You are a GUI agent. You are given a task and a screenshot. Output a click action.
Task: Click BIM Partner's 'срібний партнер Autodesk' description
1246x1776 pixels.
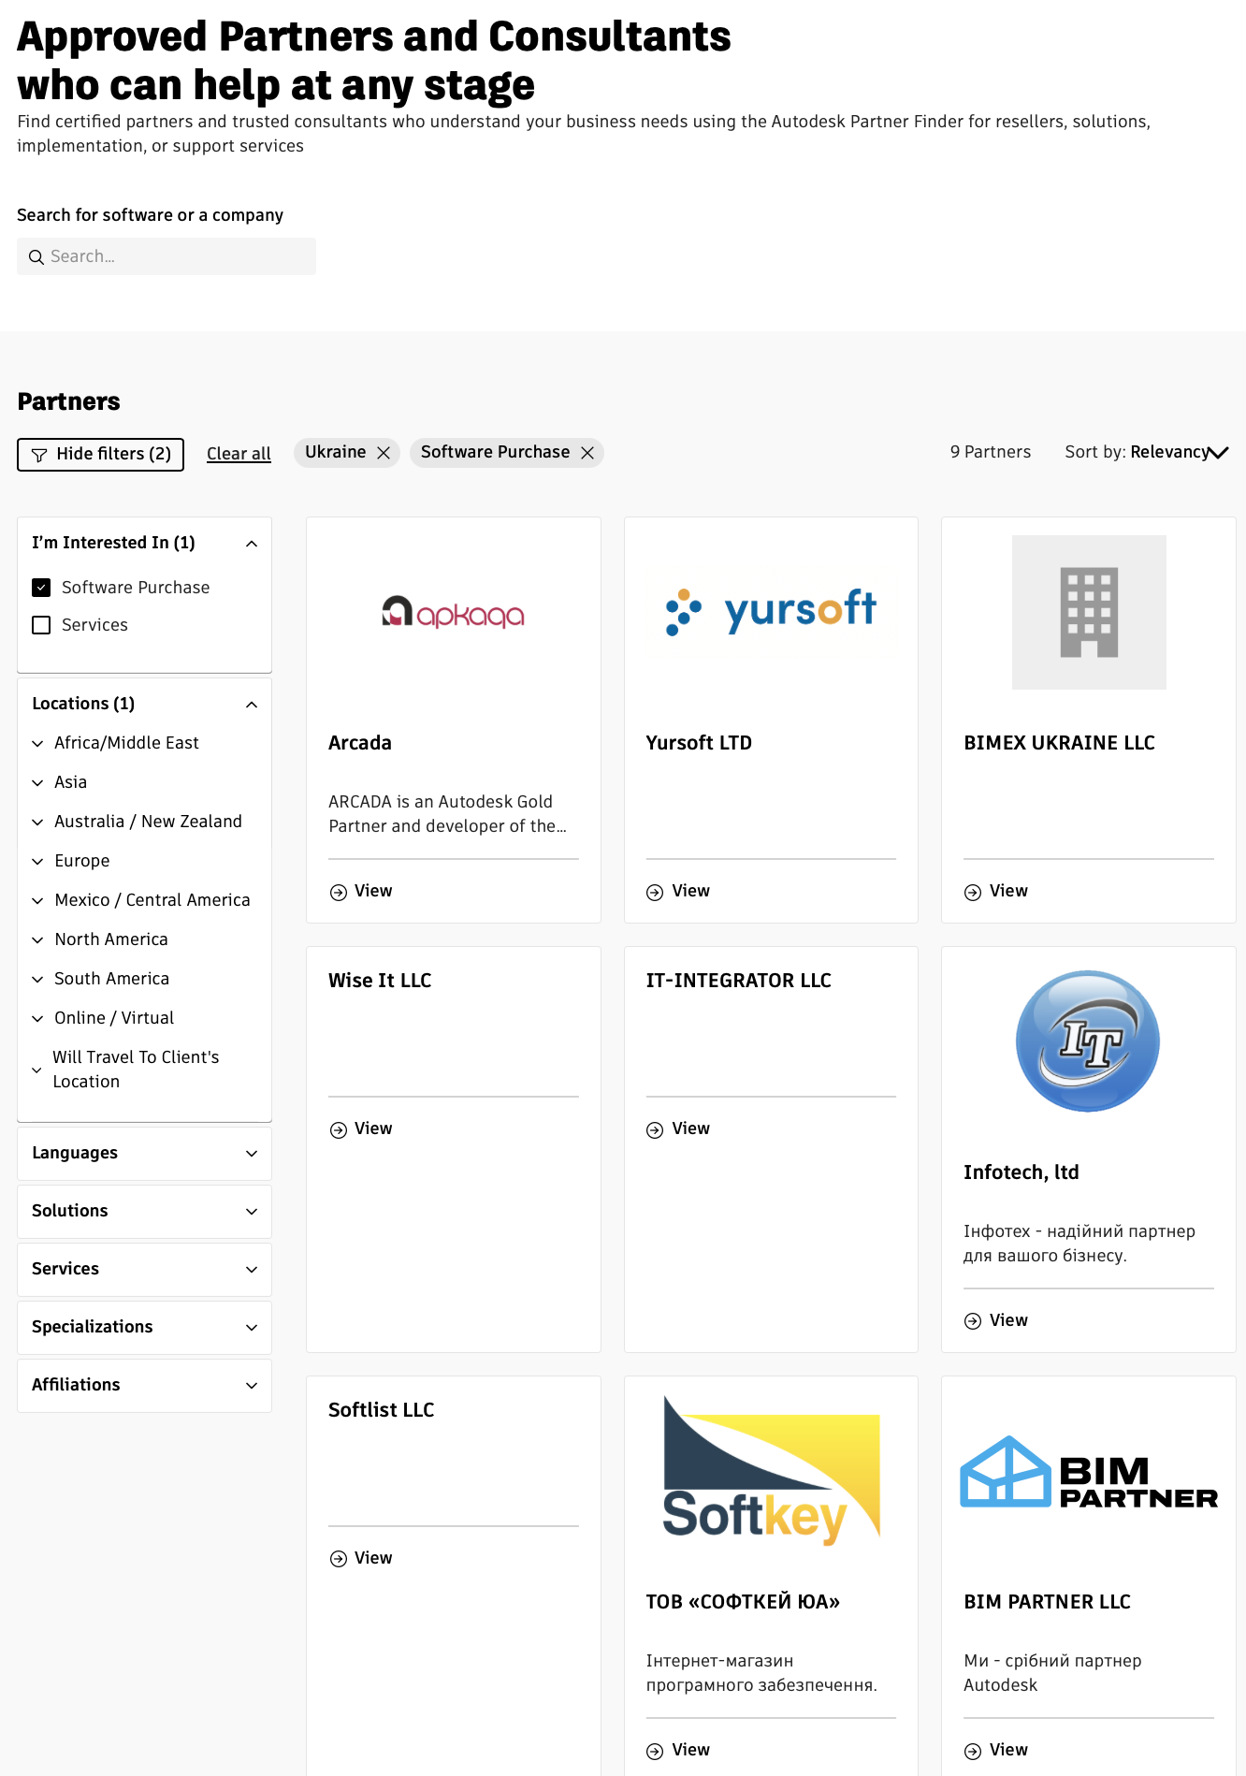pos(1052,1673)
